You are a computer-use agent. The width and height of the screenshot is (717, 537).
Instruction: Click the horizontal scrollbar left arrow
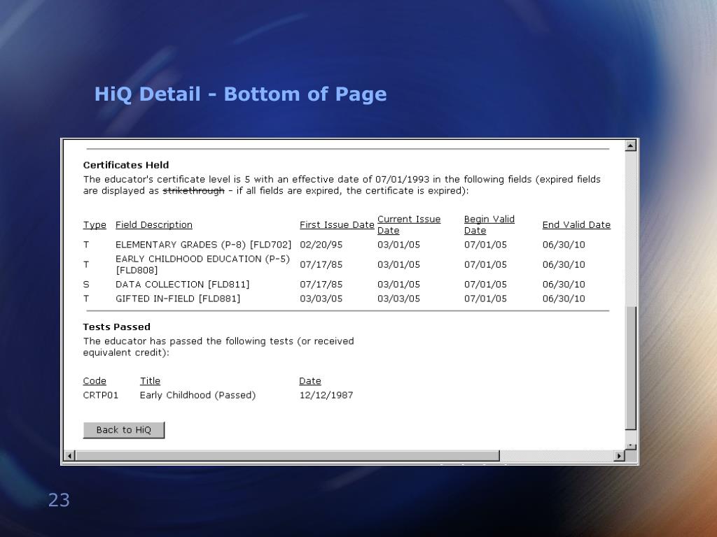pos(69,456)
